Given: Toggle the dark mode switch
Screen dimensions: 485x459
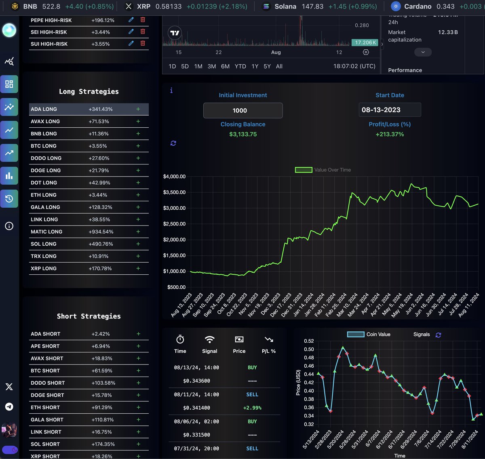Looking at the screenshot, I should click(10, 450).
